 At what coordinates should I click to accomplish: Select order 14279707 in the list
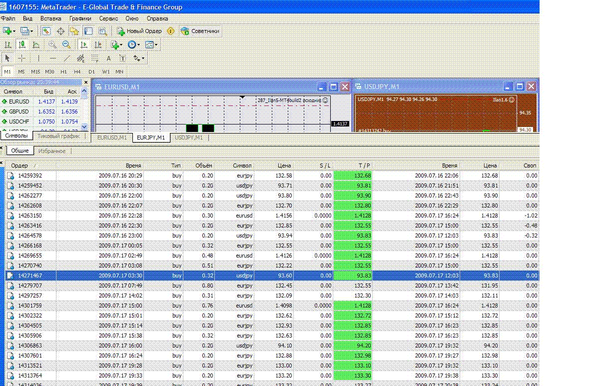pyautogui.click(x=272, y=285)
